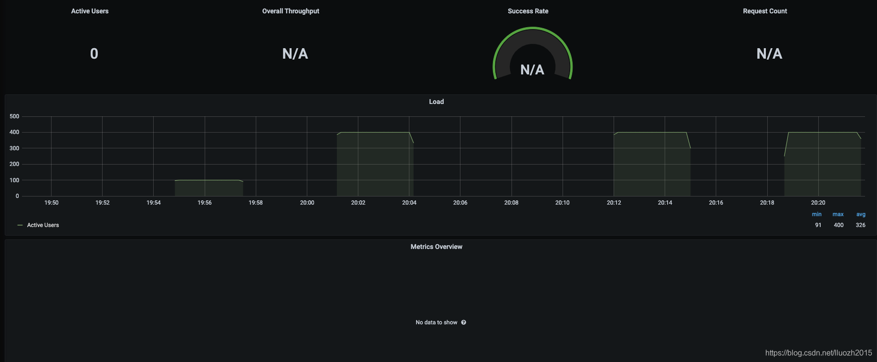Viewport: 877px width, 362px height.
Task: Click the 400-user load block near 20:20
Action: pos(823,164)
